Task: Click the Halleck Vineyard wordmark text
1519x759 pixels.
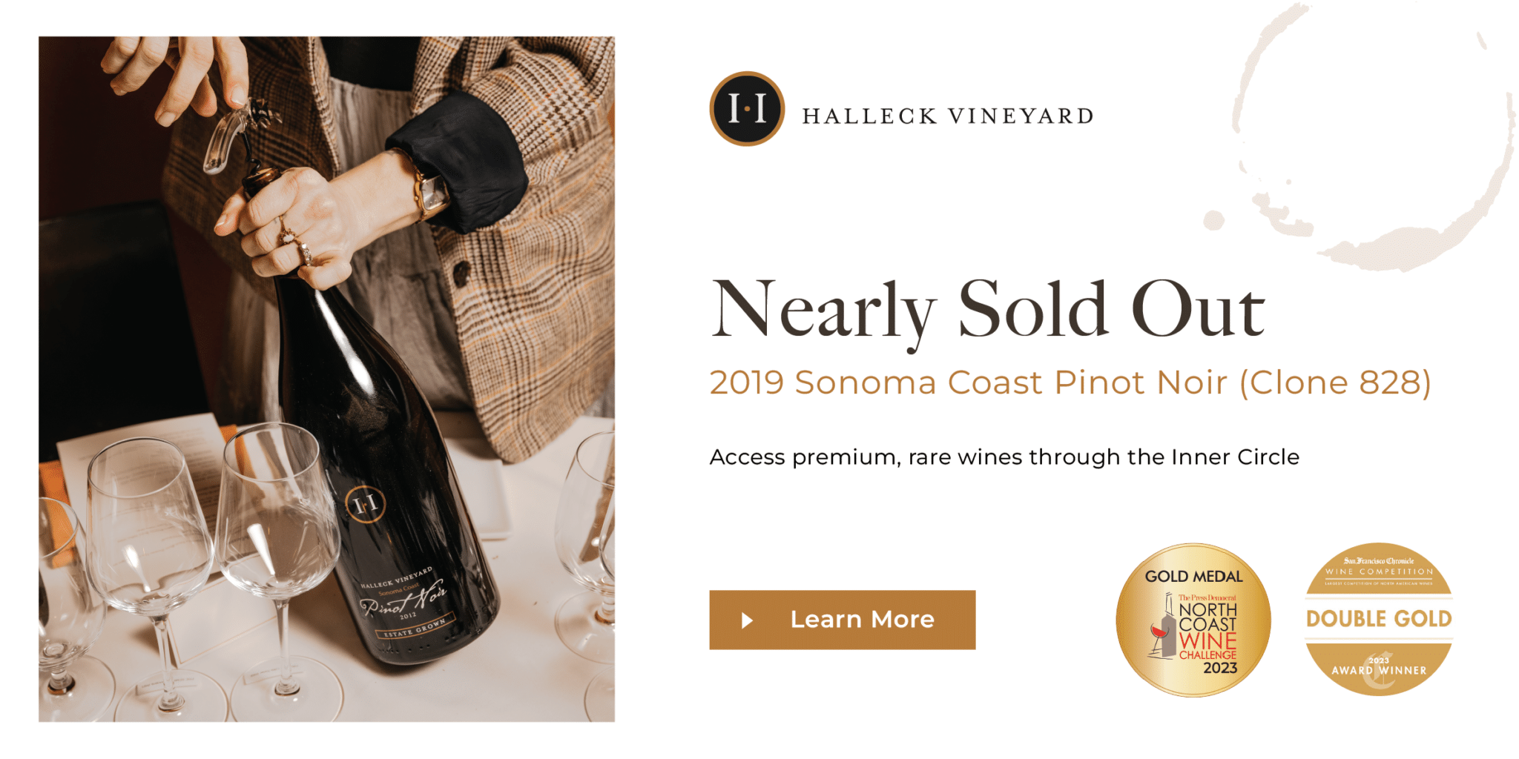Action: click(948, 116)
